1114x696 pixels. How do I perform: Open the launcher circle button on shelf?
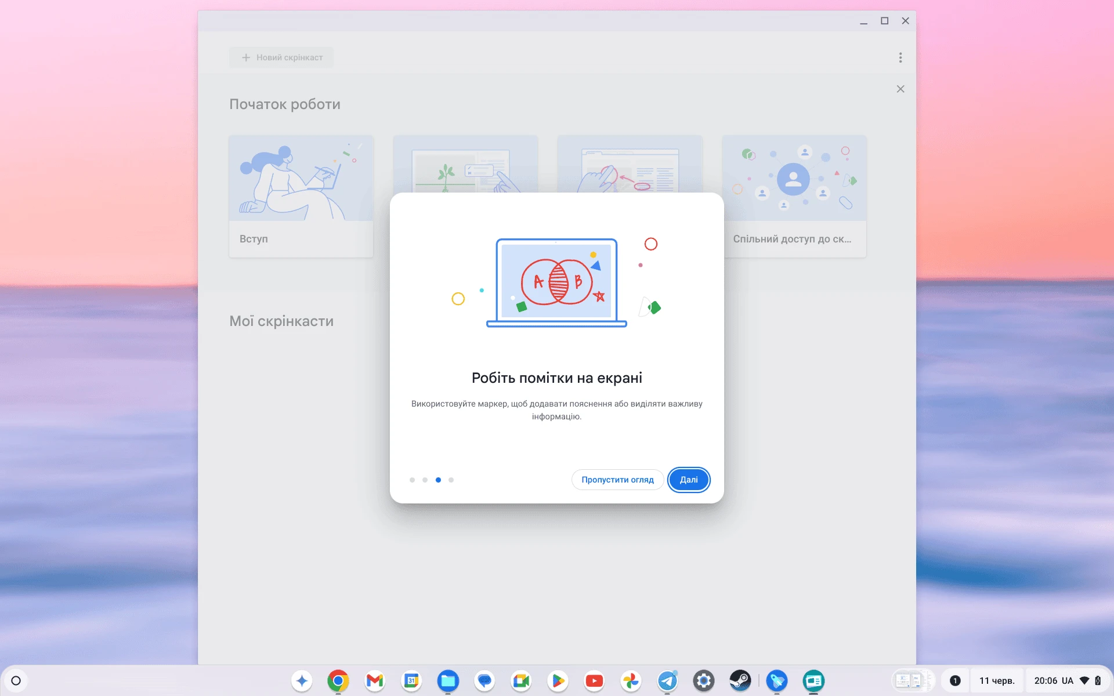16,681
